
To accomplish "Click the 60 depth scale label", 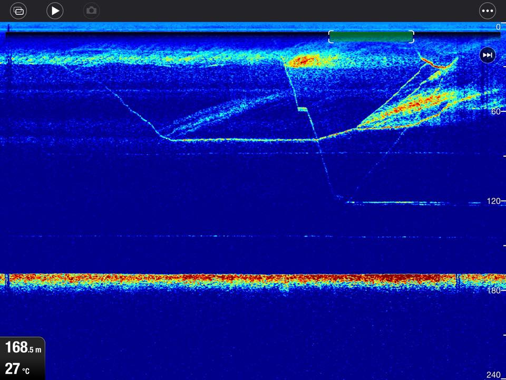I will [x=495, y=111].
